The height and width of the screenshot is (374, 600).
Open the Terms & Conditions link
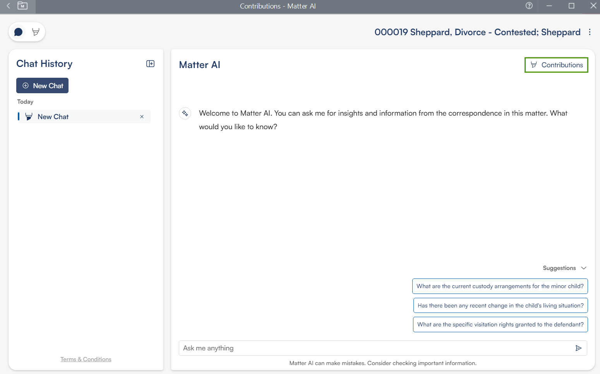click(x=86, y=359)
